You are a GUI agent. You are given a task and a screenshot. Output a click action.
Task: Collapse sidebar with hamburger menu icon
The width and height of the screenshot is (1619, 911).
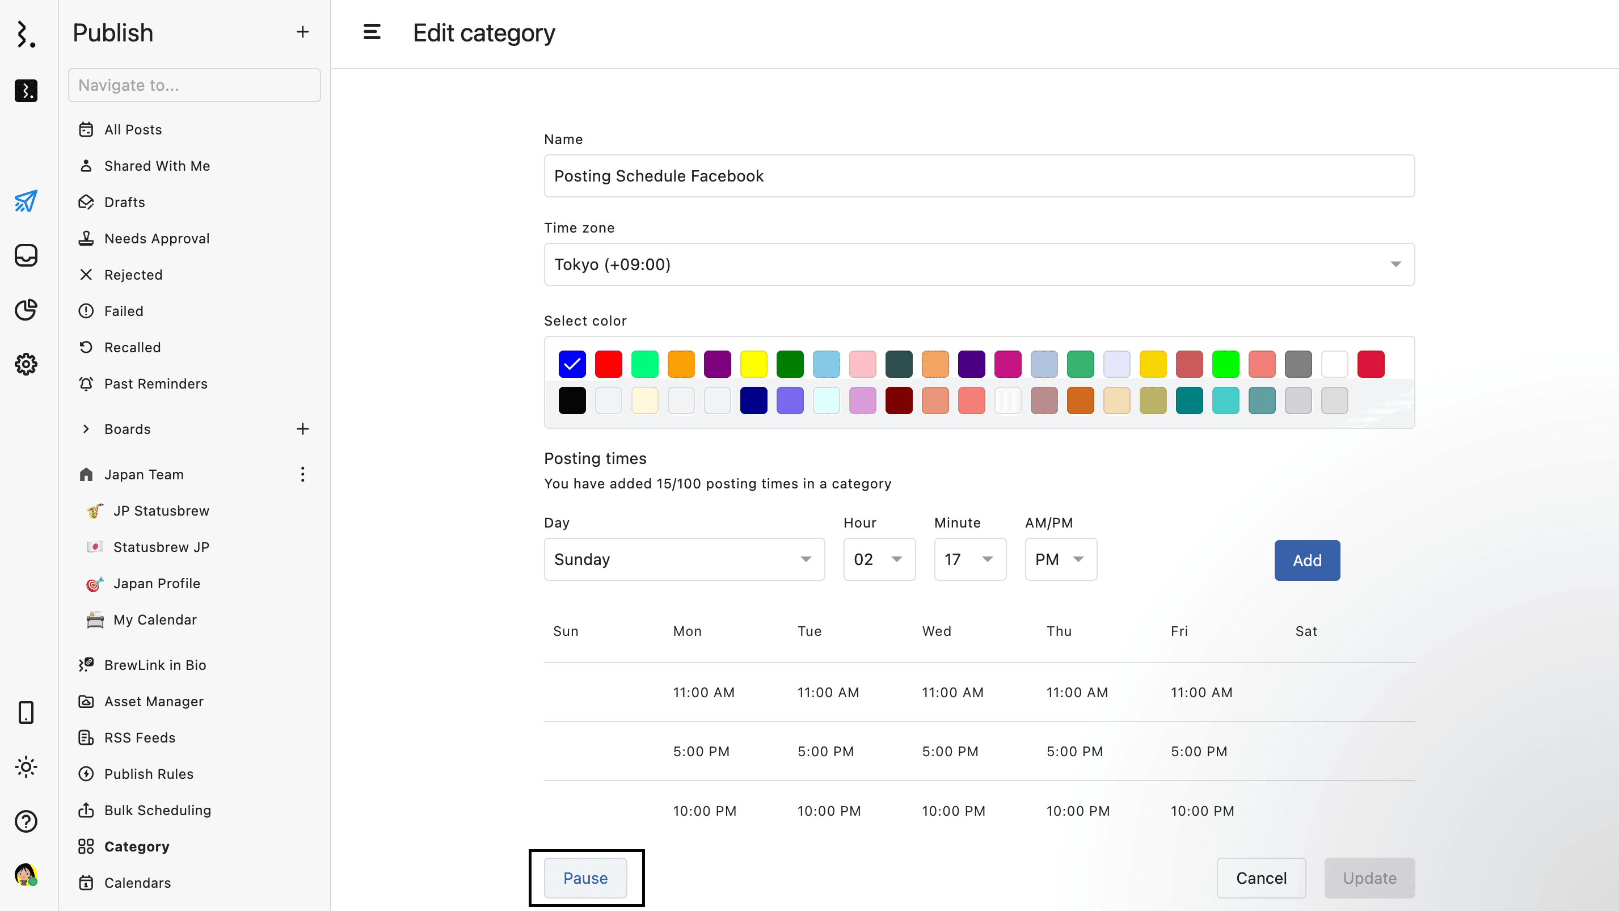pos(372,32)
